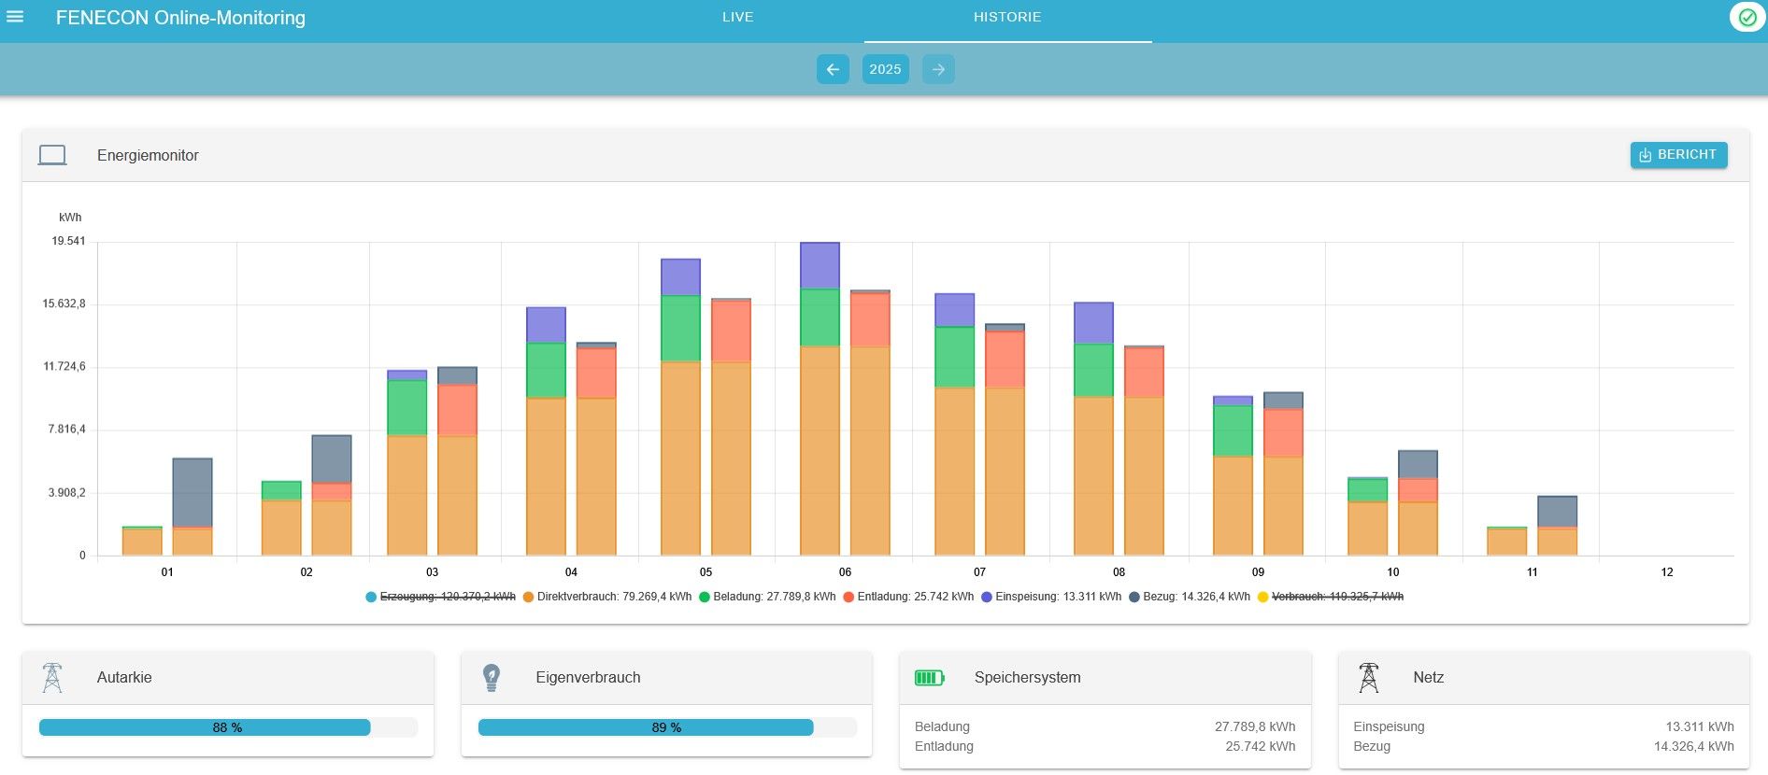Image resolution: width=1768 pixels, height=775 pixels.
Task: Open the 2025 year period picker
Action: point(885,69)
